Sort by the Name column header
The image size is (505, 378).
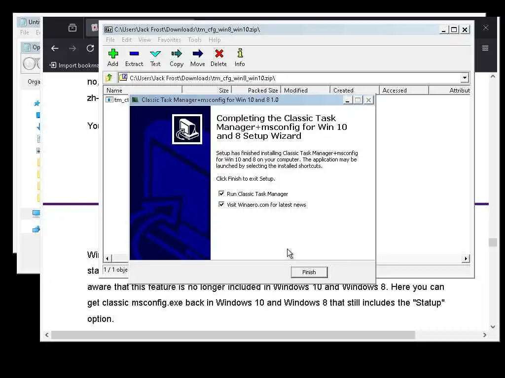click(143, 91)
